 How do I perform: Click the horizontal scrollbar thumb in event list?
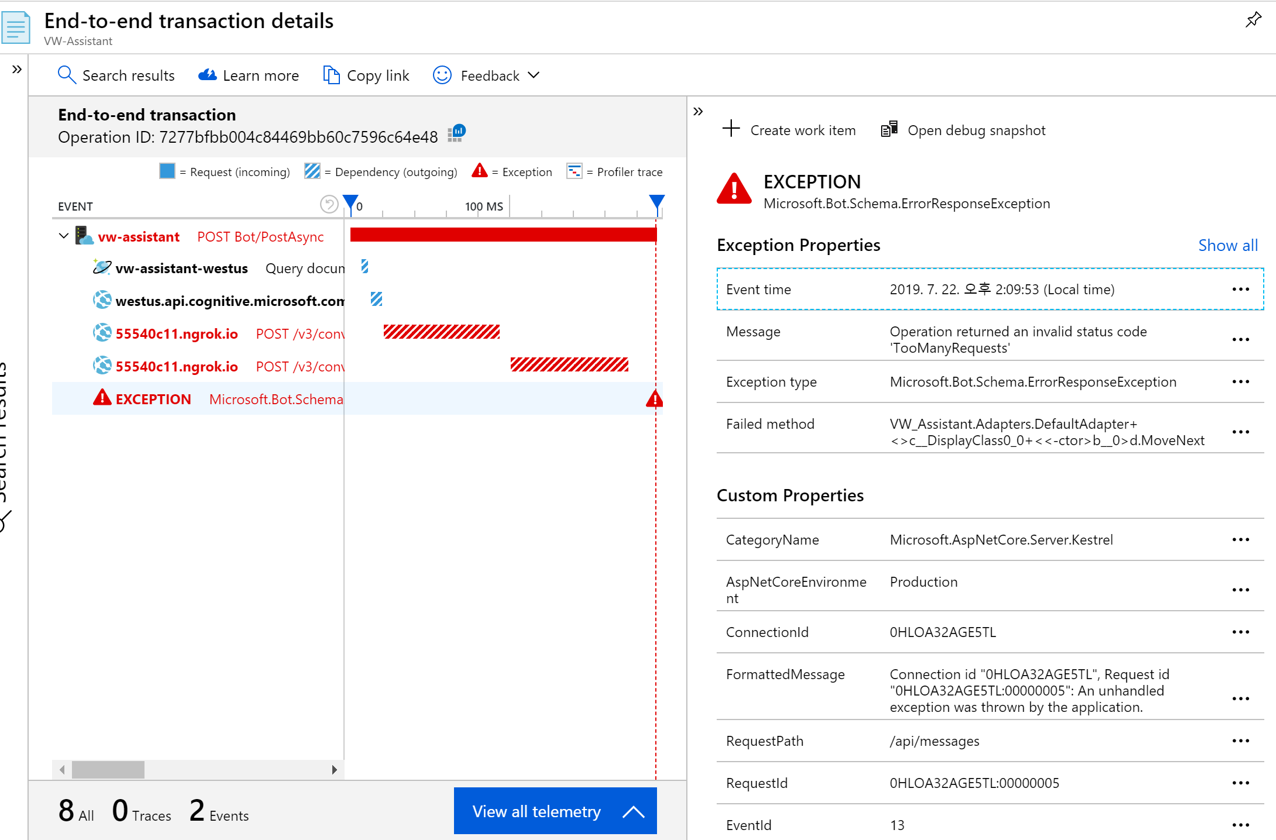(108, 769)
